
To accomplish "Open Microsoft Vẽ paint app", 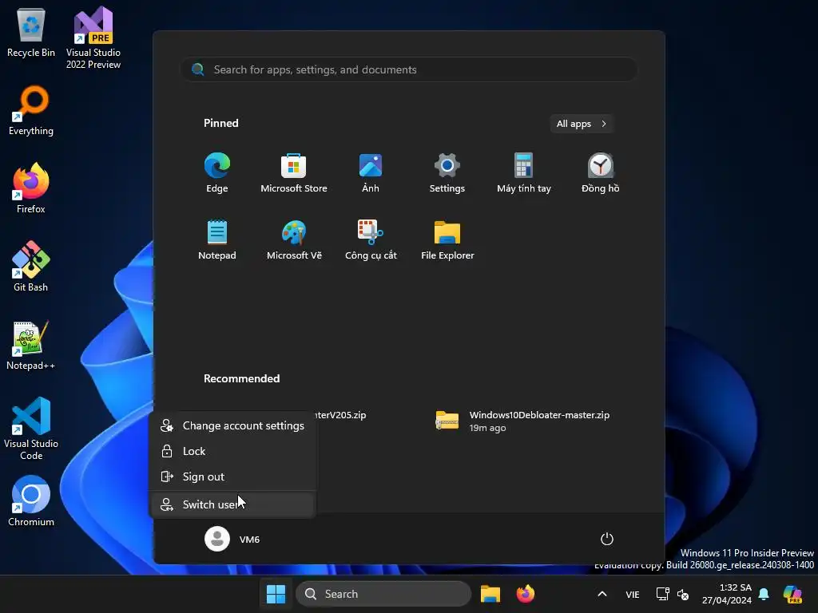I will pos(294,239).
